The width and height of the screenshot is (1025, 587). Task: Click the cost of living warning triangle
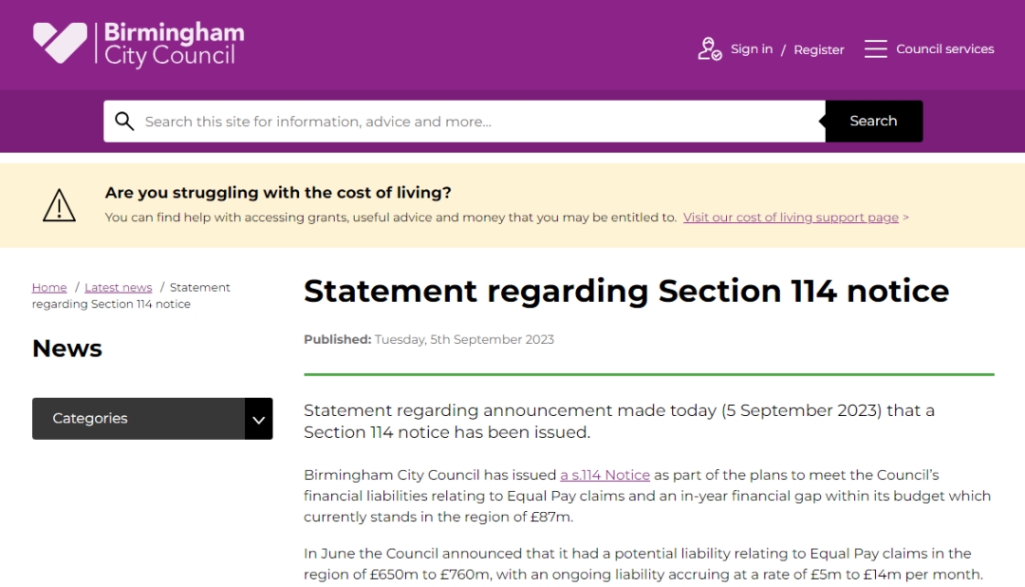[59, 205]
